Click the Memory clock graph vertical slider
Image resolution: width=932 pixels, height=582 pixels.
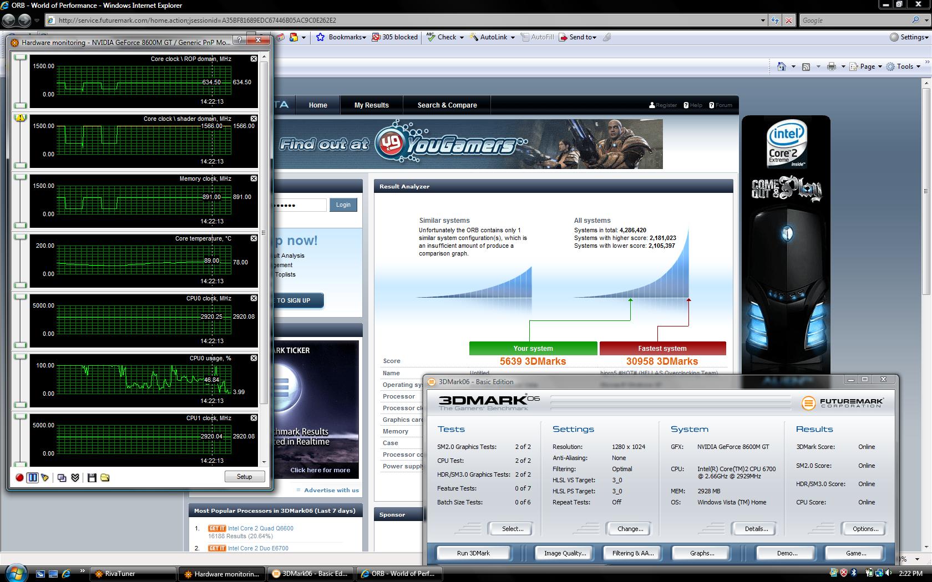coord(21,201)
